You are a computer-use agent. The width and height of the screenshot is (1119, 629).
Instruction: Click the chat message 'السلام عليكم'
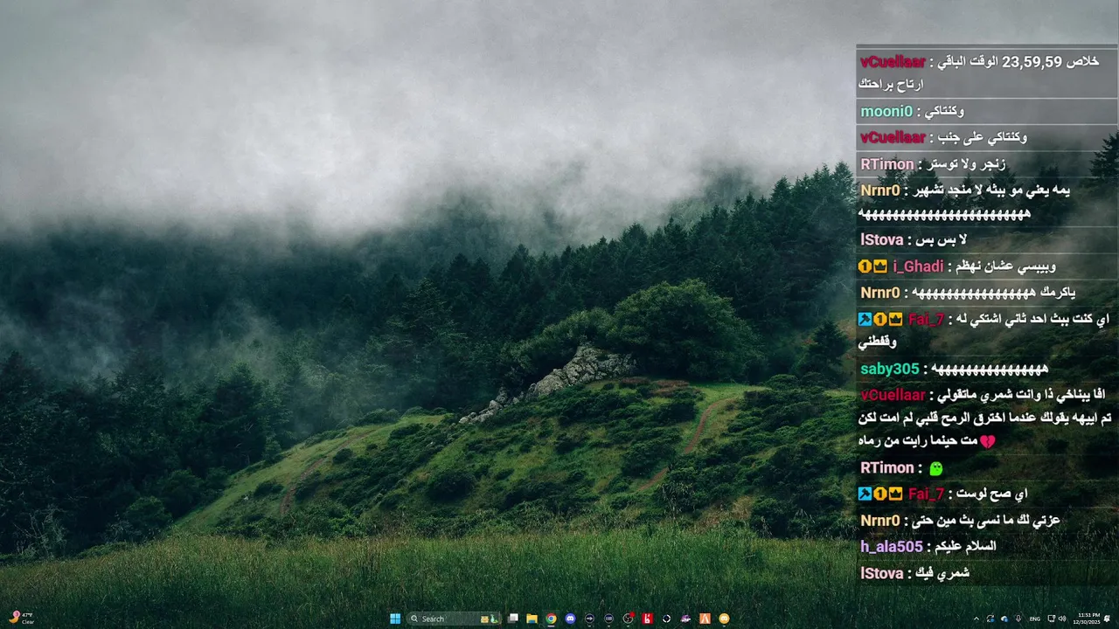point(965,547)
